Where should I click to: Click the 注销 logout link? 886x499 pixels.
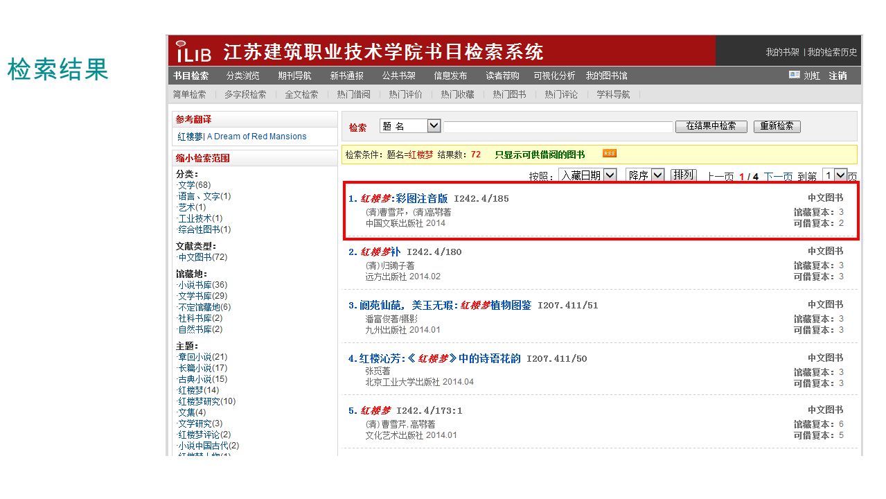point(838,76)
